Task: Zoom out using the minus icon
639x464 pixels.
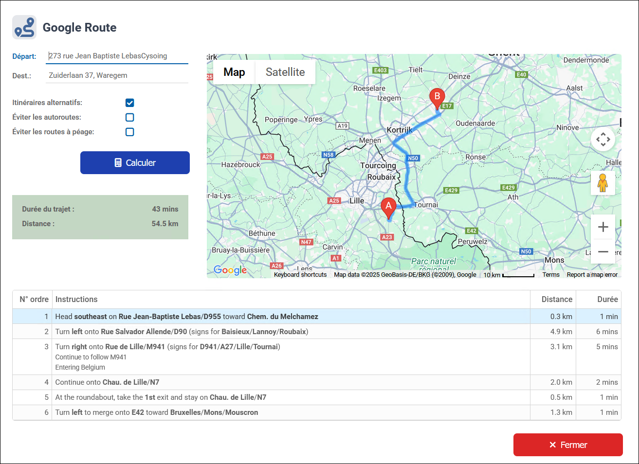Action: (x=603, y=251)
